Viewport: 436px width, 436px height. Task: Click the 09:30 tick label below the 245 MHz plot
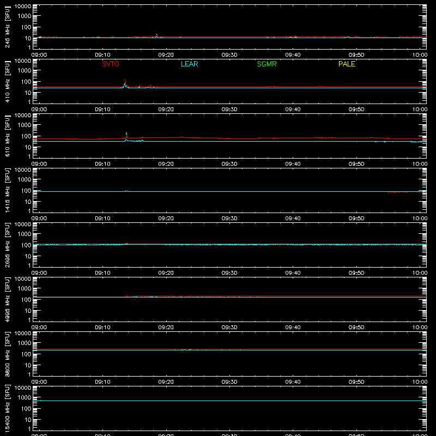[229, 55]
